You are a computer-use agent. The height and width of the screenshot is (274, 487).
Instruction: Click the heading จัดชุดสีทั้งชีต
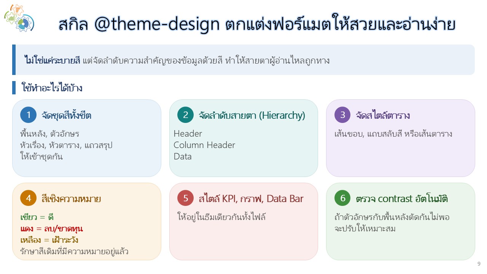tap(67, 115)
